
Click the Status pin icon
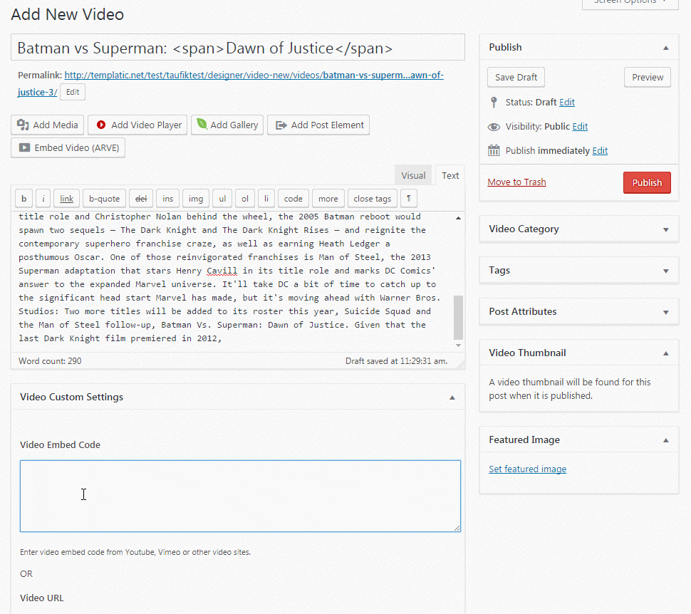point(494,103)
